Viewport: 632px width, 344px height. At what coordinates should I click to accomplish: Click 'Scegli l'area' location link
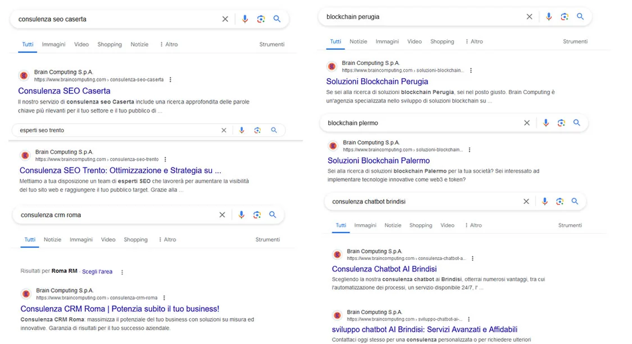pyautogui.click(x=97, y=272)
